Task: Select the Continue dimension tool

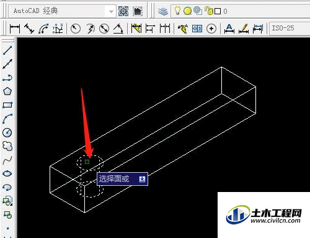Action: (x=165, y=29)
